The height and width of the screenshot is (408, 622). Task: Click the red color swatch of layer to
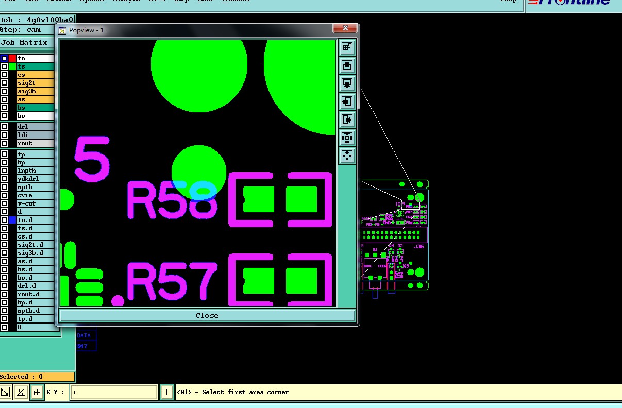12,58
